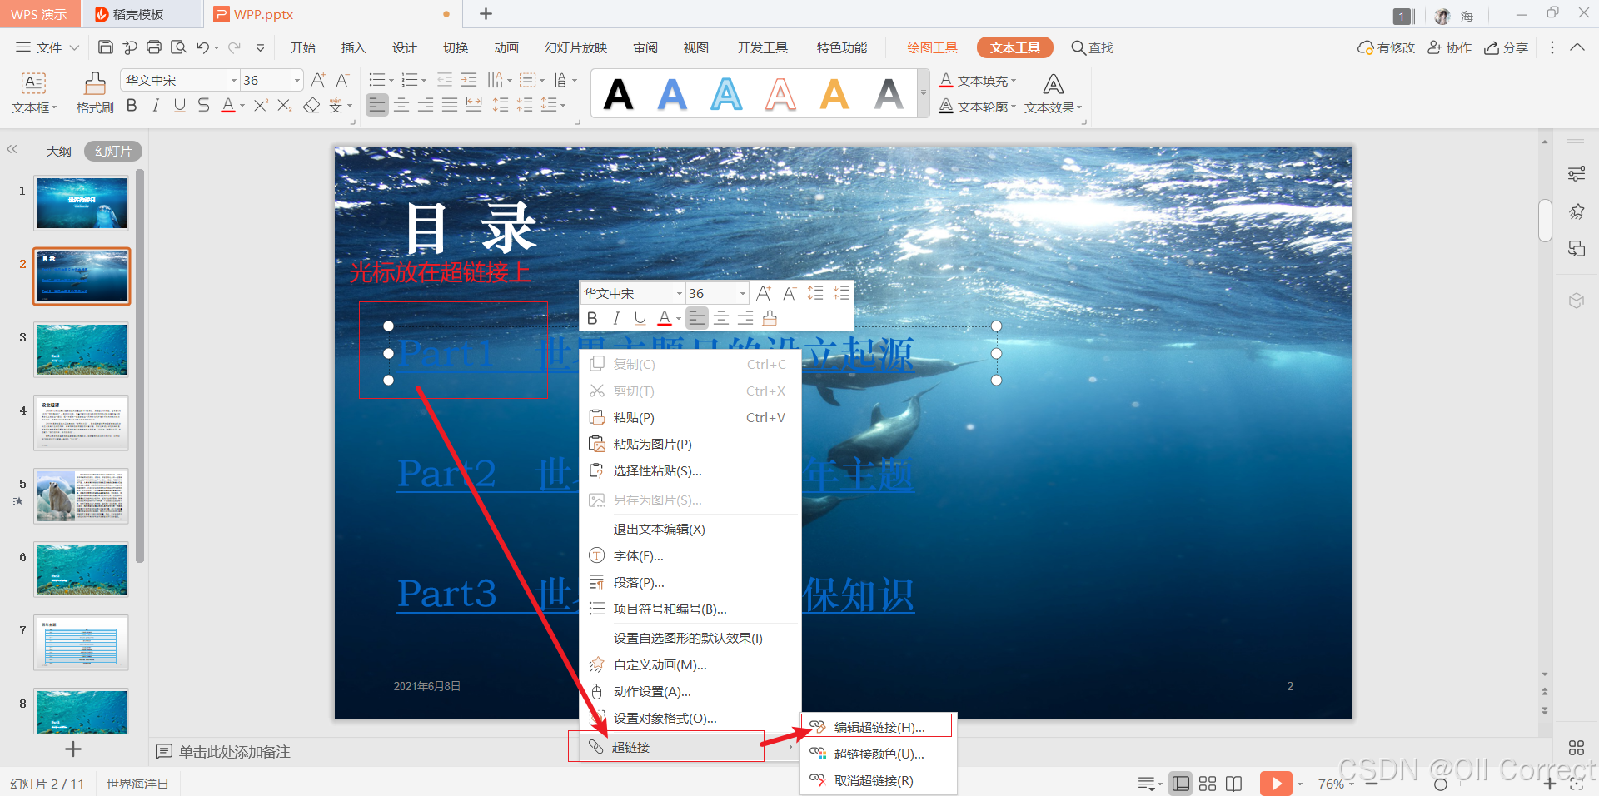Click the Print icon in quick toolbar
1599x796 pixels.
point(154,47)
